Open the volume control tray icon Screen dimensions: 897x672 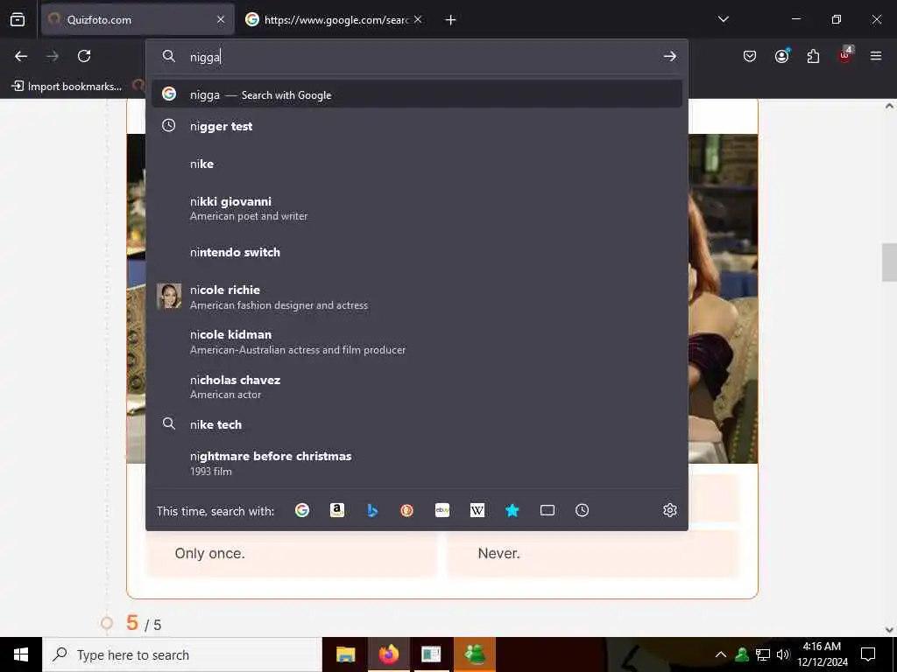coord(783,654)
